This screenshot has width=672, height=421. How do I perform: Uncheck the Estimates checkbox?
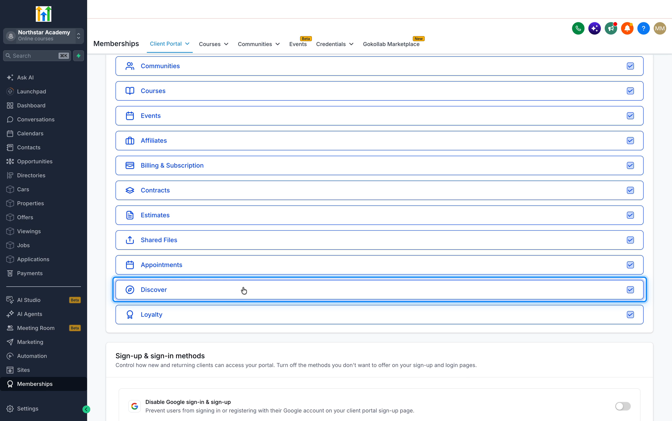[630, 215]
